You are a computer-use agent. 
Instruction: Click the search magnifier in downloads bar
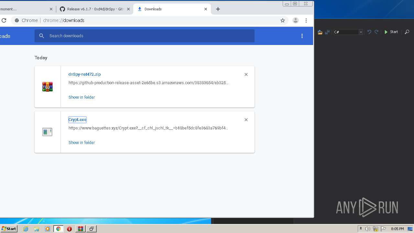[x=41, y=36]
